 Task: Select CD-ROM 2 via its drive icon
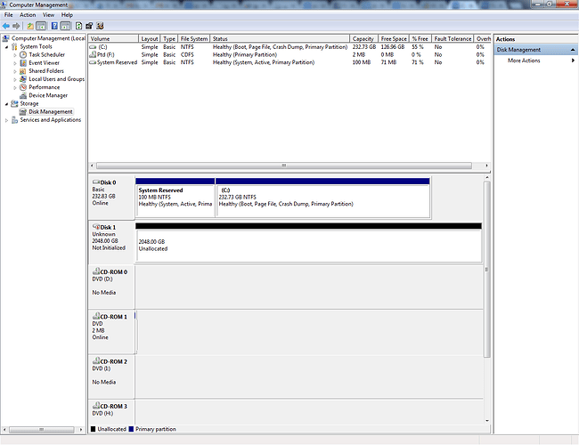pos(96,360)
